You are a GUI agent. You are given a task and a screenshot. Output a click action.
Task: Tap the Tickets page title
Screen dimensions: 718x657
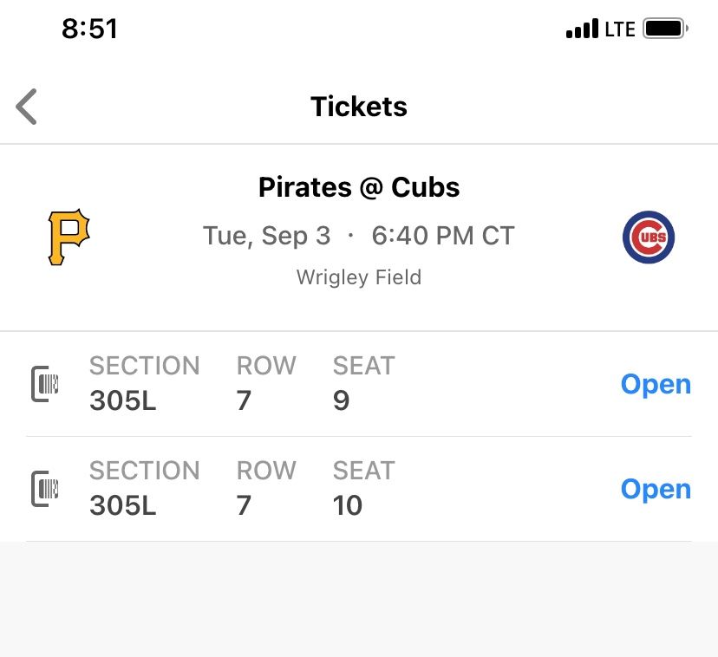click(359, 107)
